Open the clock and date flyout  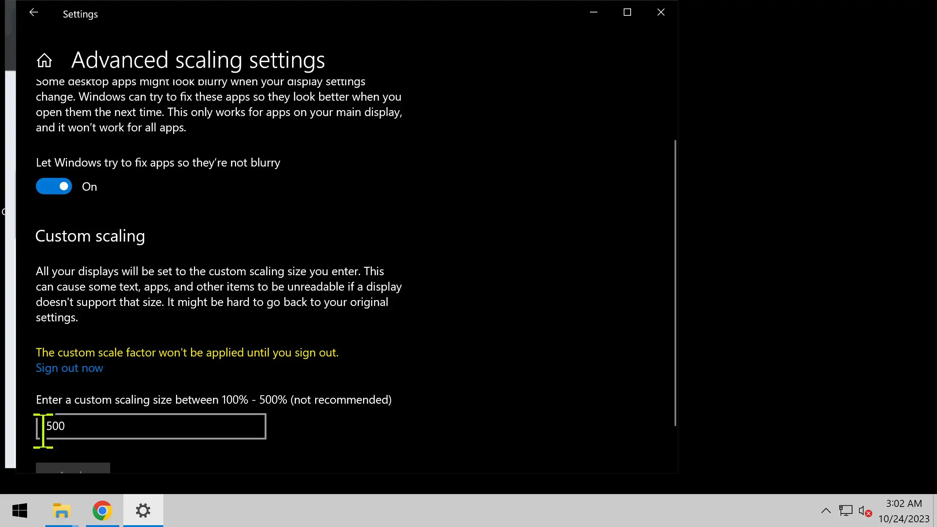tap(904, 511)
